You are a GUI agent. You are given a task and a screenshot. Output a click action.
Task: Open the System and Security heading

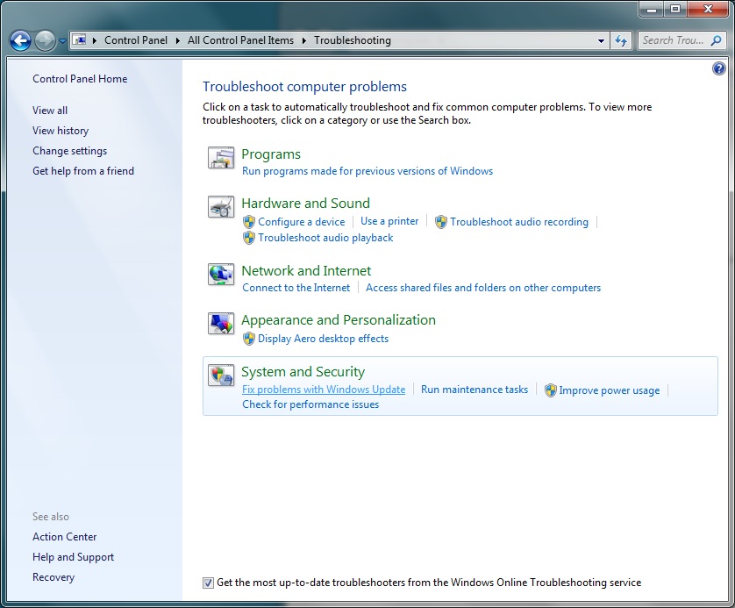click(303, 371)
